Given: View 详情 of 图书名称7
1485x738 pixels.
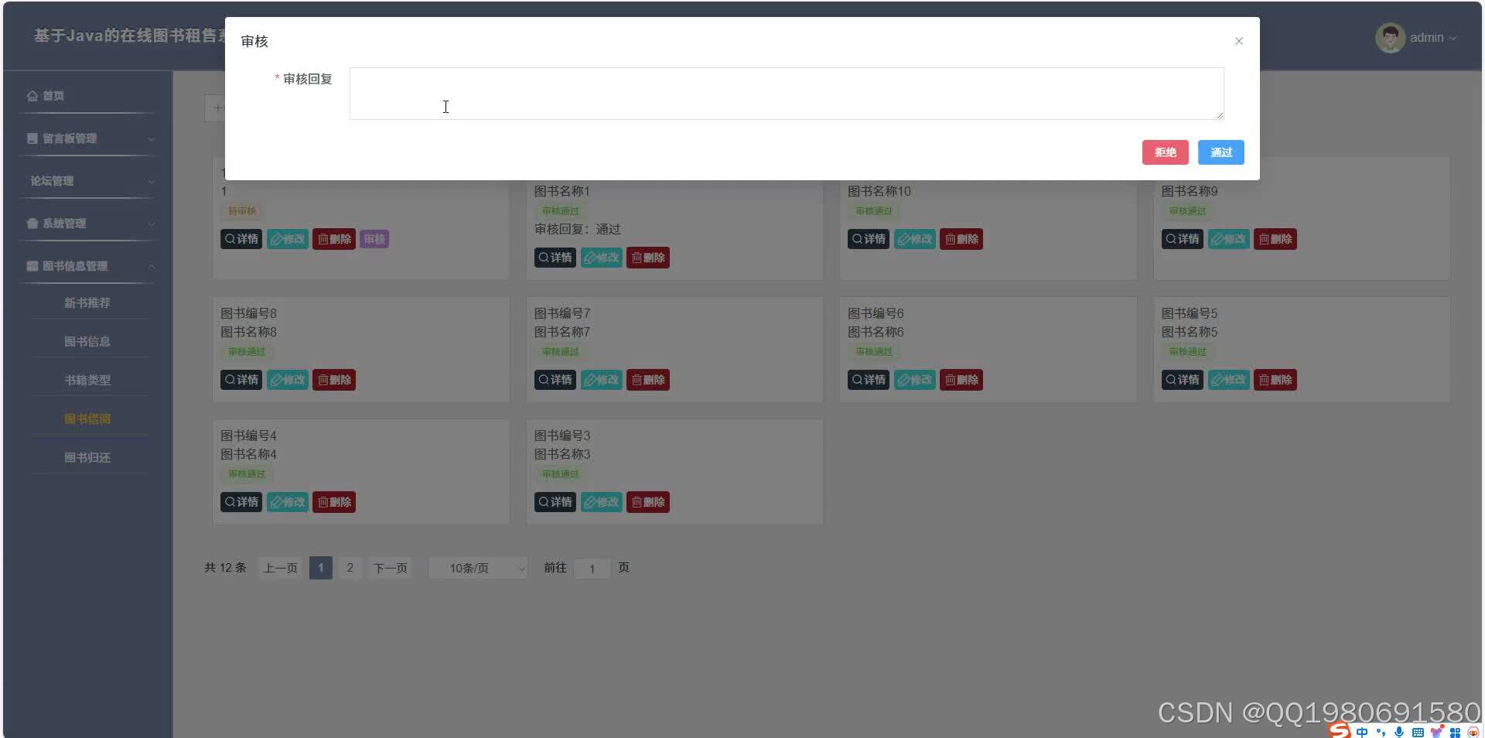Looking at the screenshot, I should 555,380.
